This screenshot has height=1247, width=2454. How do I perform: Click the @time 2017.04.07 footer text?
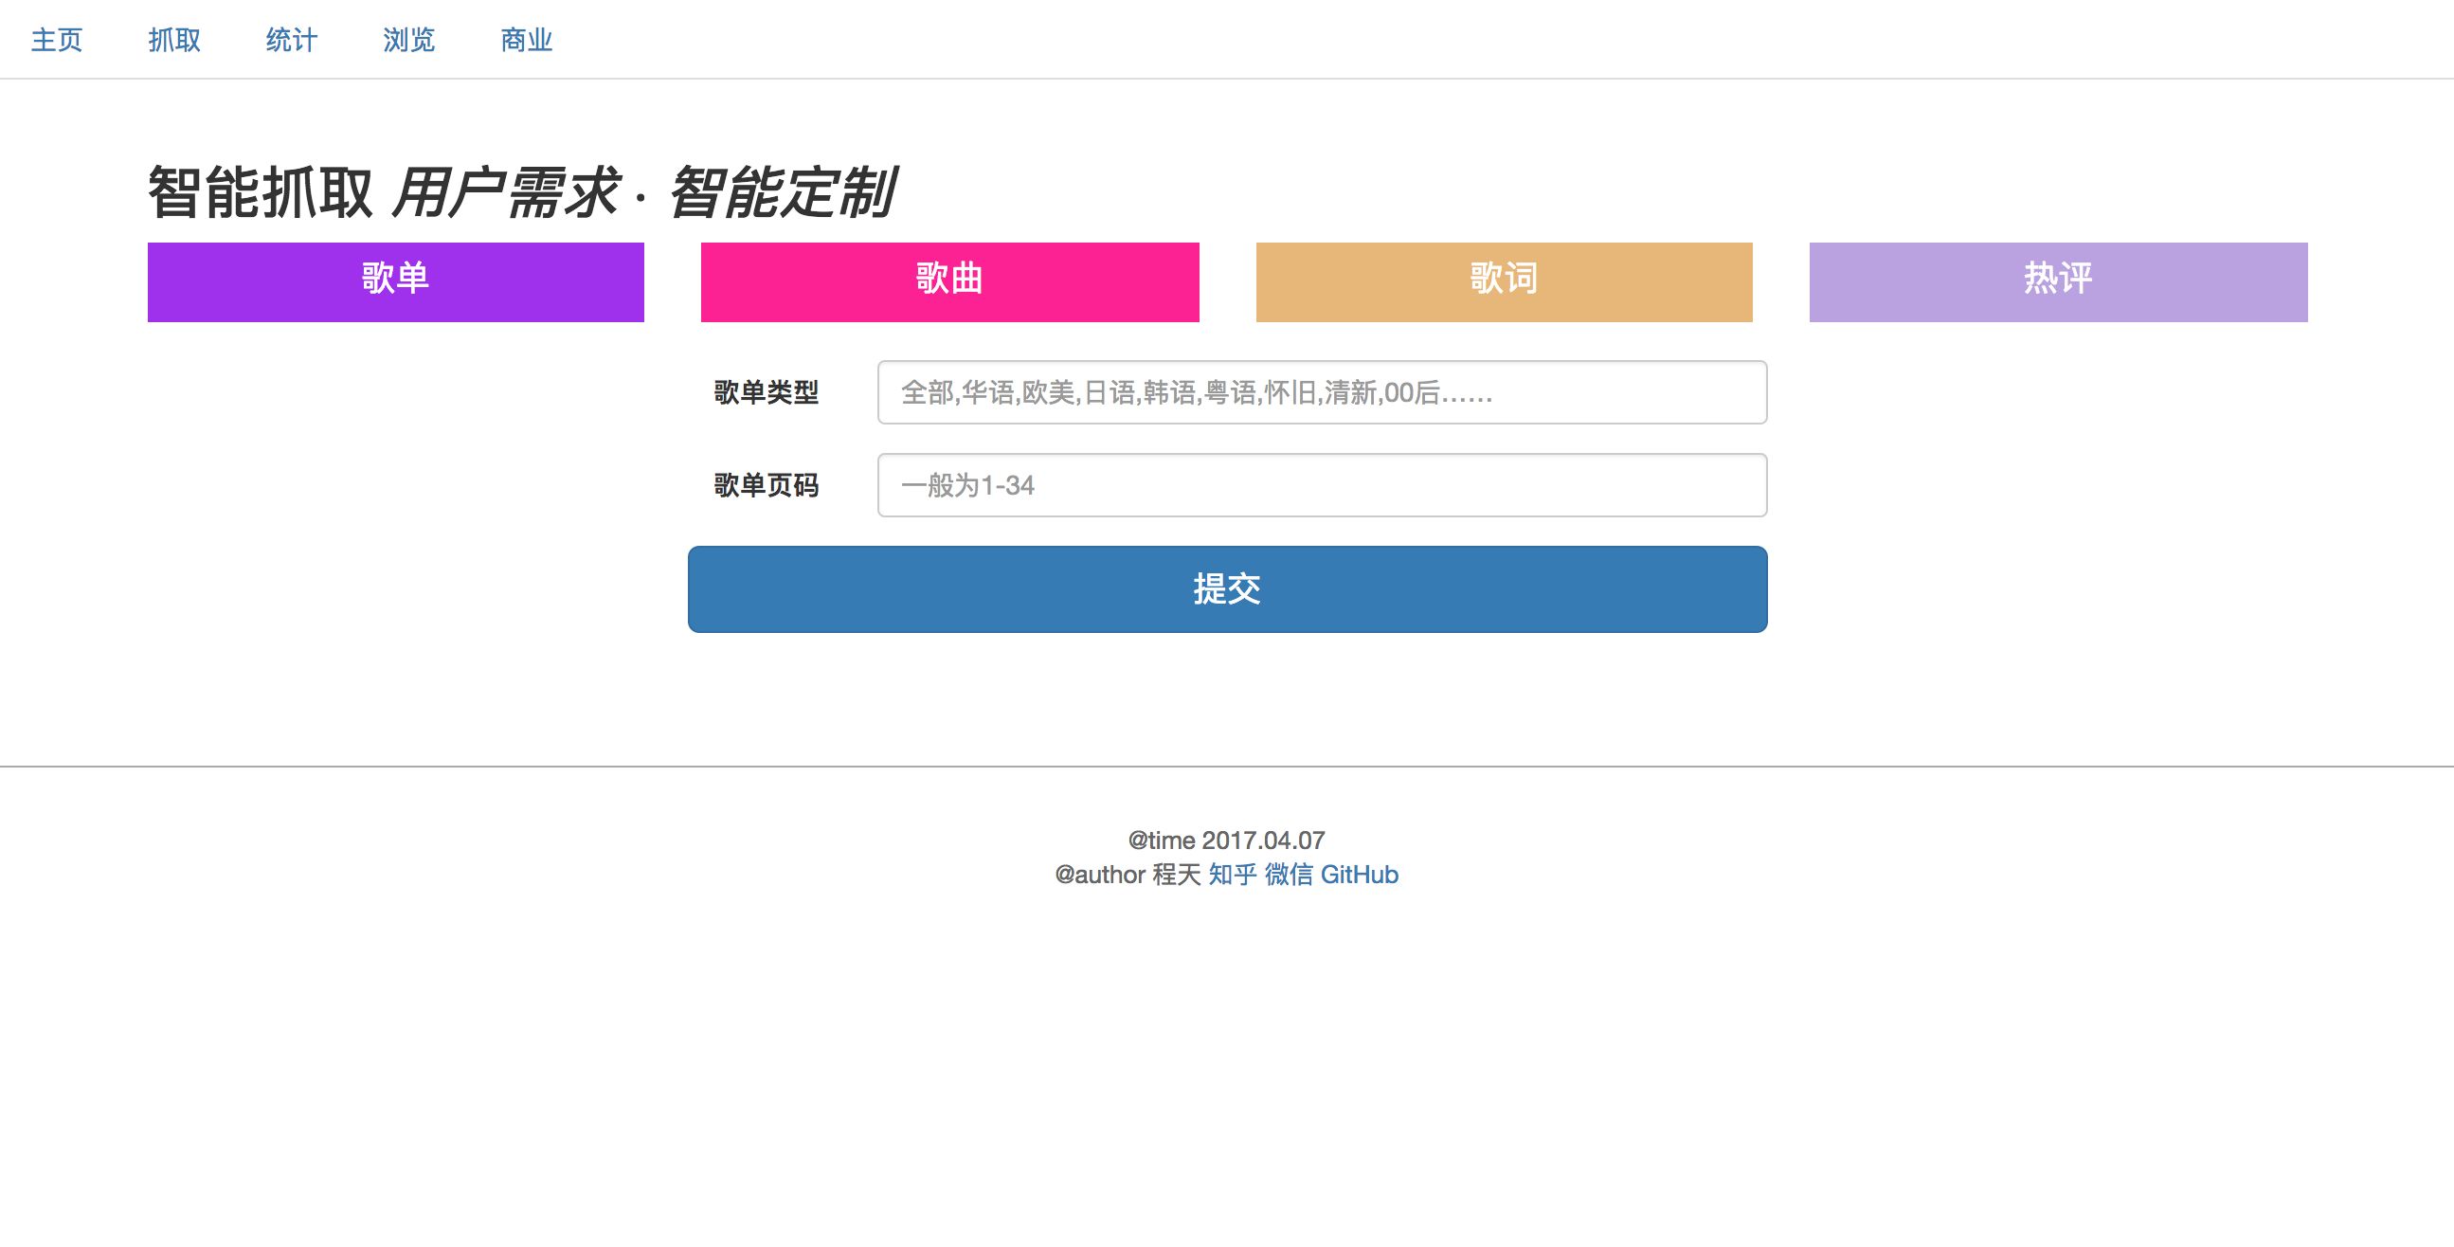(1226, 840)
